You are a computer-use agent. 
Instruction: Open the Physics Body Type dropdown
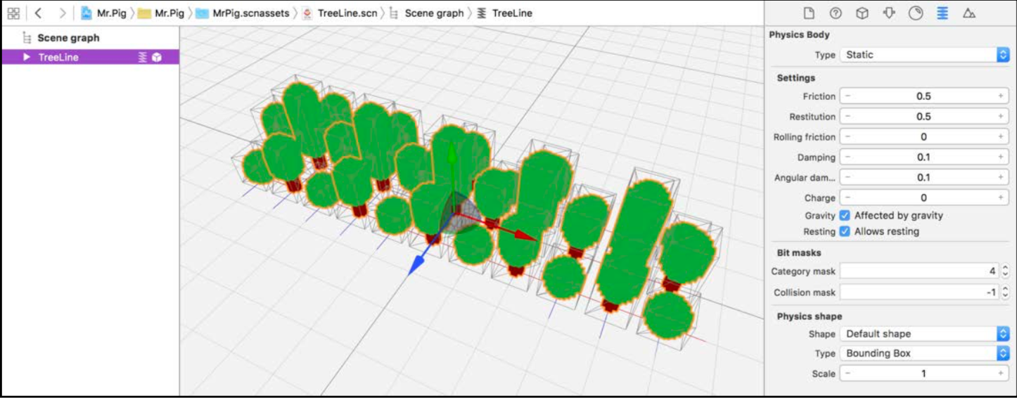[925, 55]
